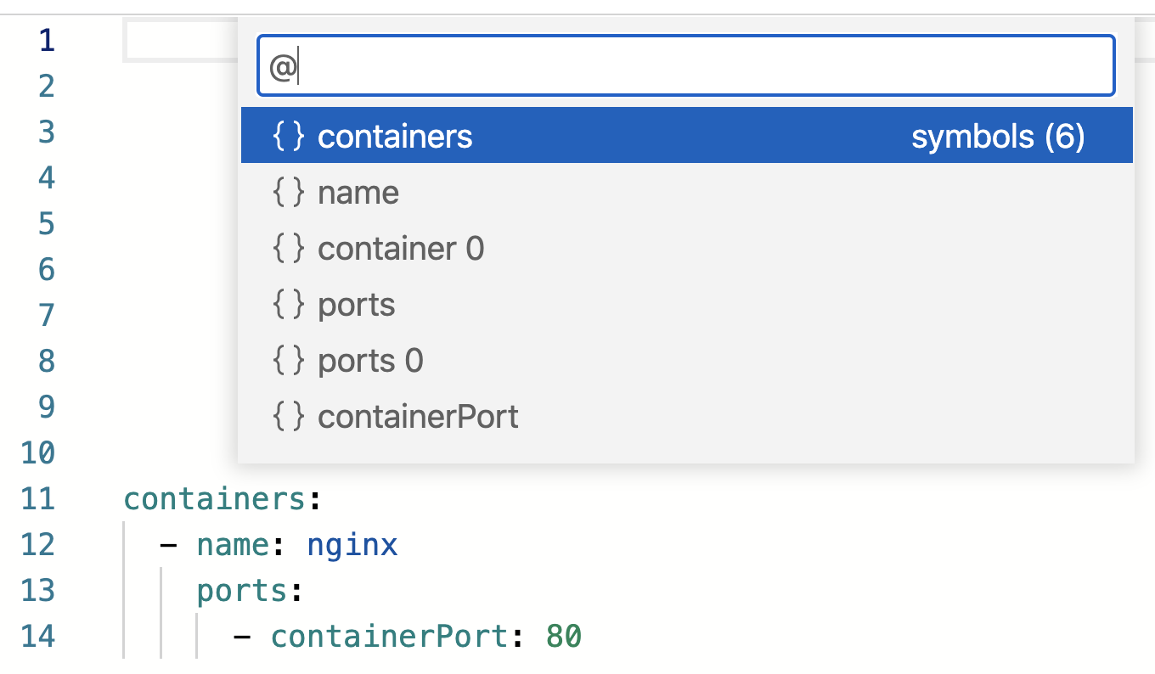
Task: Place cursor on nginx value
Action: click(352, 544)
